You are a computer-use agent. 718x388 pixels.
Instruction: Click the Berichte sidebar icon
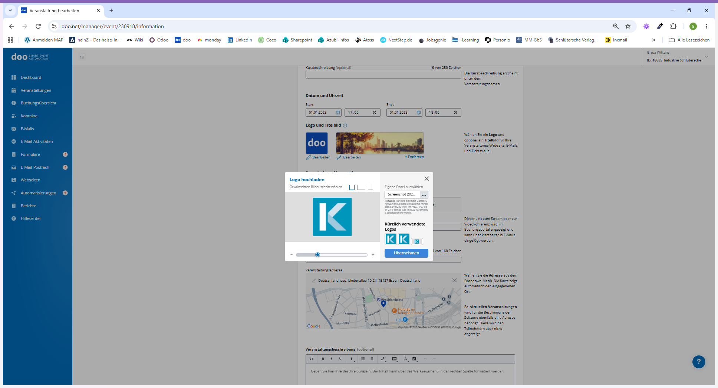pyautogui.click(x=14, y=206)
